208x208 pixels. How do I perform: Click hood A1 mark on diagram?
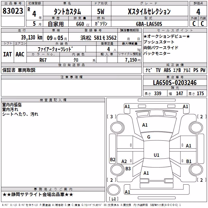(145, 125)
